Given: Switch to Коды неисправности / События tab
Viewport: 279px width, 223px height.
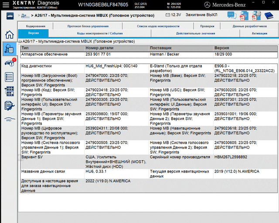Looking at the screenshot, I should click(94, 33).
